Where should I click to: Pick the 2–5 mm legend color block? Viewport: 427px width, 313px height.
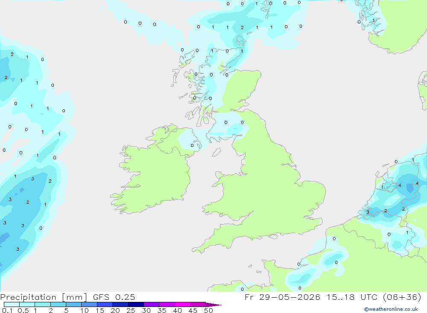[x=58, y=304]
